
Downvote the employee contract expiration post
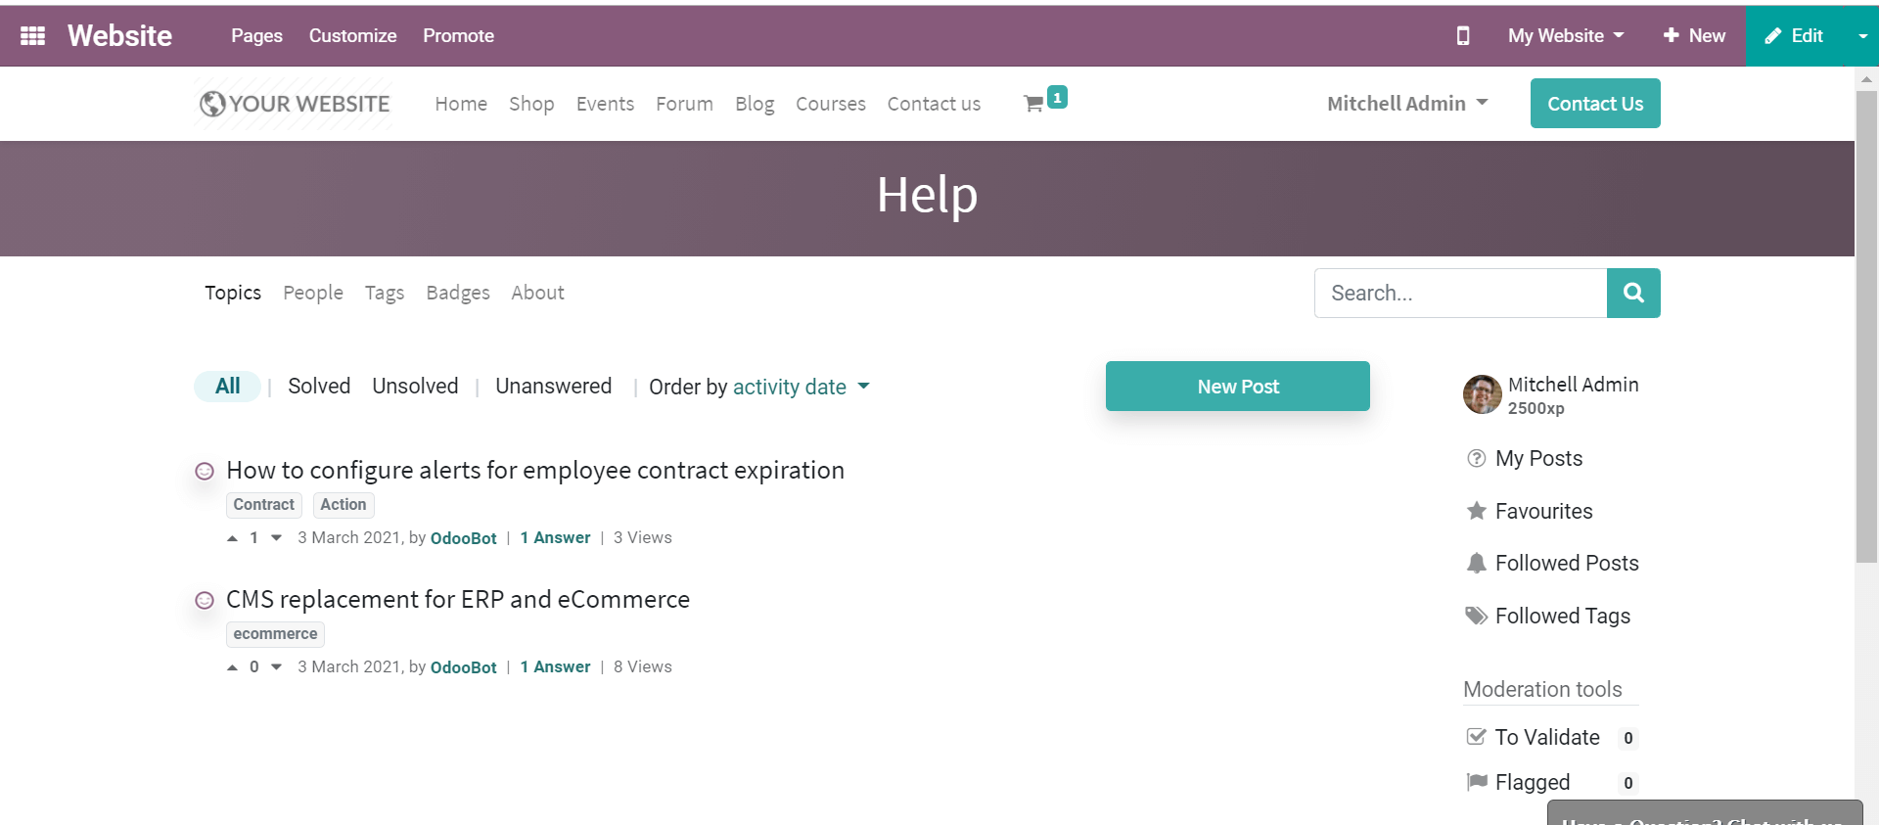pyautogui.click(x=277, y=538)
